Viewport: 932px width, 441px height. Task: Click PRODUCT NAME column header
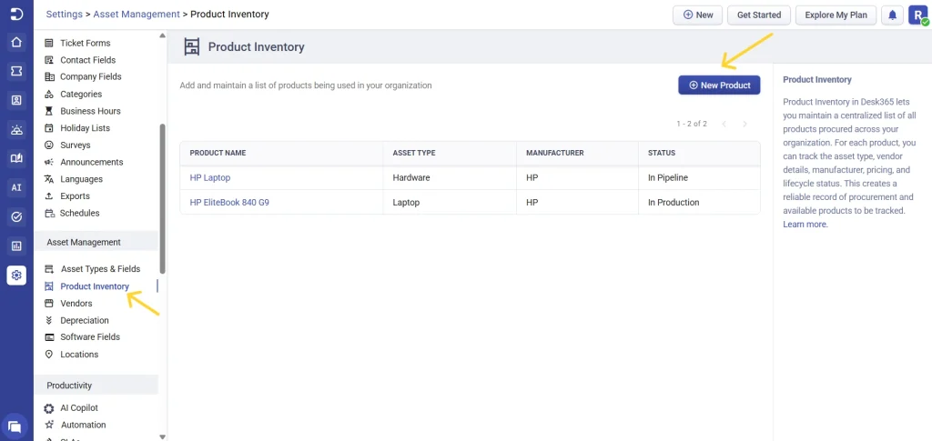(218, 153)
